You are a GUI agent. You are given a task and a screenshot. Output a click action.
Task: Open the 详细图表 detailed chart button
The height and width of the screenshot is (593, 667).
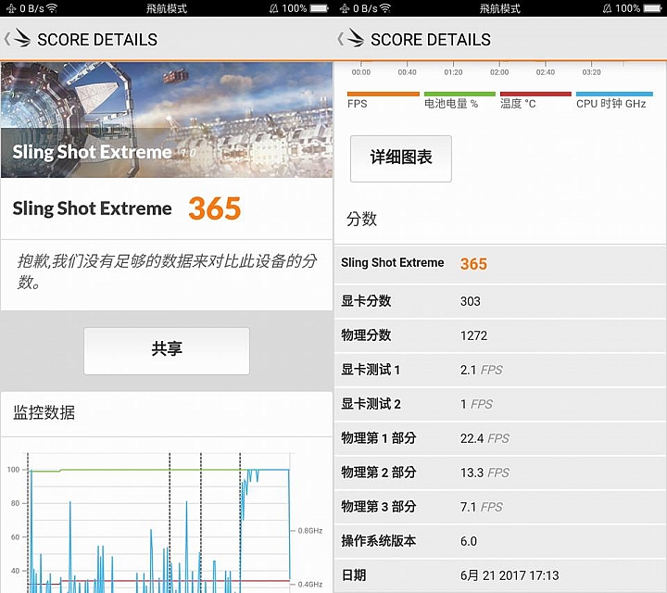[x=401, y=158]
